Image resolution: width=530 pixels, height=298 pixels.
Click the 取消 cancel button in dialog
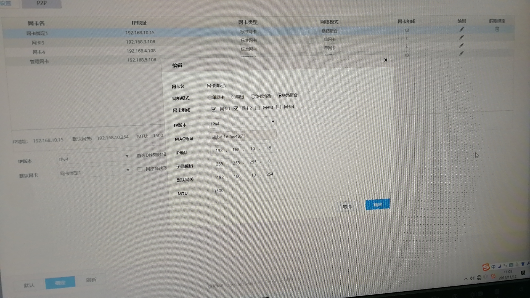pos(347,207)
